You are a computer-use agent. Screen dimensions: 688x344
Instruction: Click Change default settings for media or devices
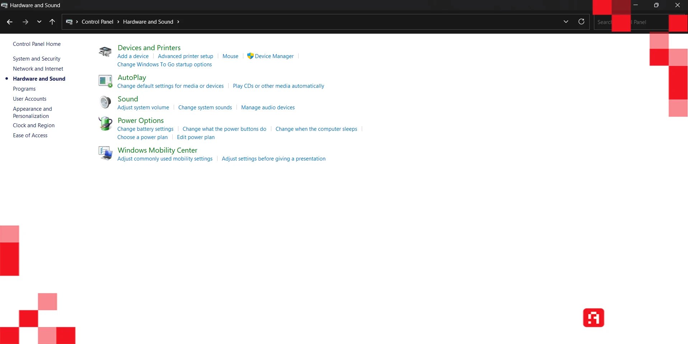click(170, 86)
